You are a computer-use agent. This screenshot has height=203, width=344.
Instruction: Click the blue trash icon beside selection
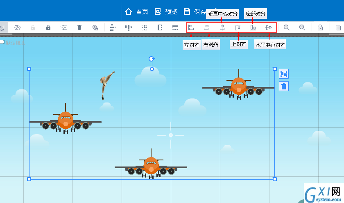(284, 86)
